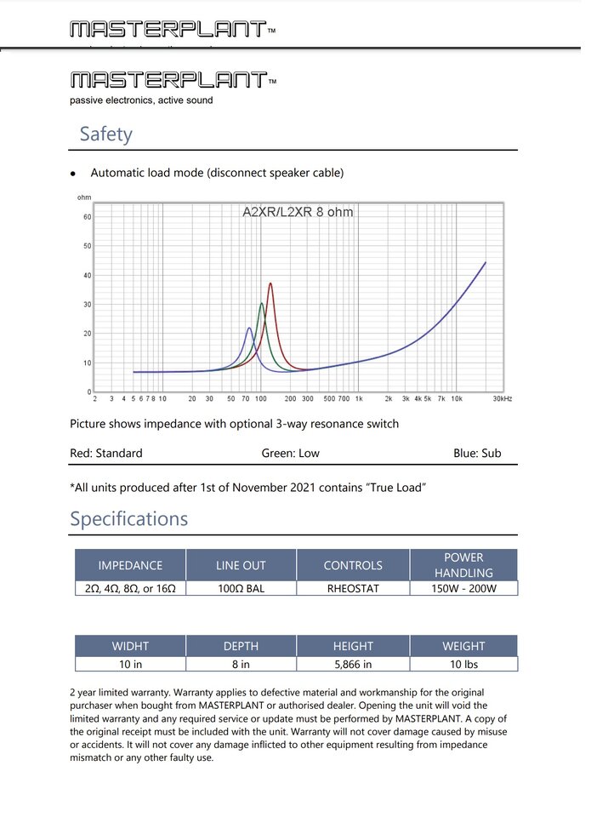The image size is (591, 817).
Task: Click the '1k' frequency axis label
Action: (x=359, y=398)
